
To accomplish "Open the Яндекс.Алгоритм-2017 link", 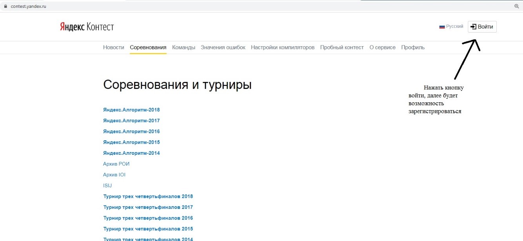I will (131, 121).
